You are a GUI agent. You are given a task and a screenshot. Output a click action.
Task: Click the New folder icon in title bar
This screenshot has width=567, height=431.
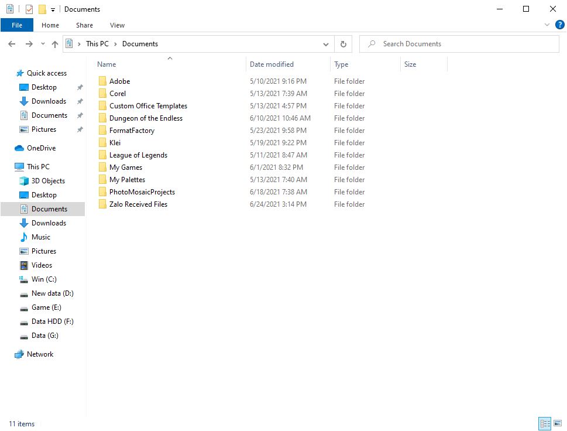click(42, 9)
